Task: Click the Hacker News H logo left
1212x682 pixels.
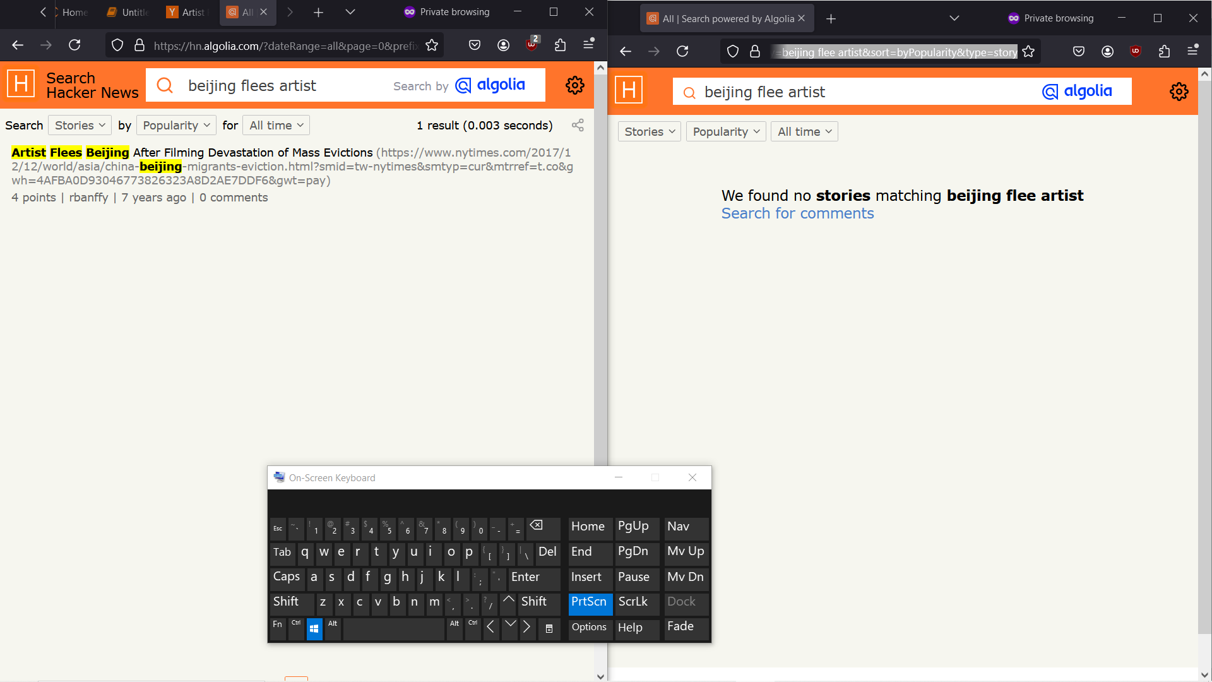Action: 21,85
